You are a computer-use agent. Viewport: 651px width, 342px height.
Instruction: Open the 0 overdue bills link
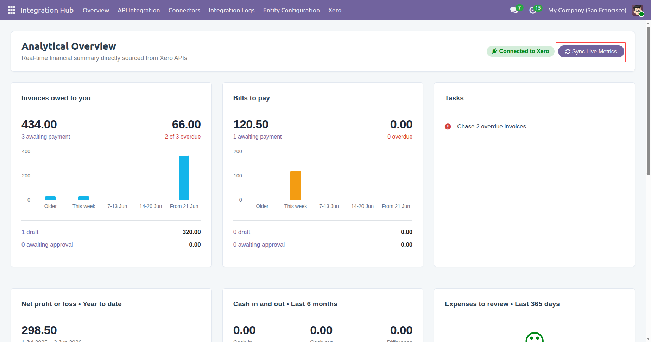[x=400, y=137]
